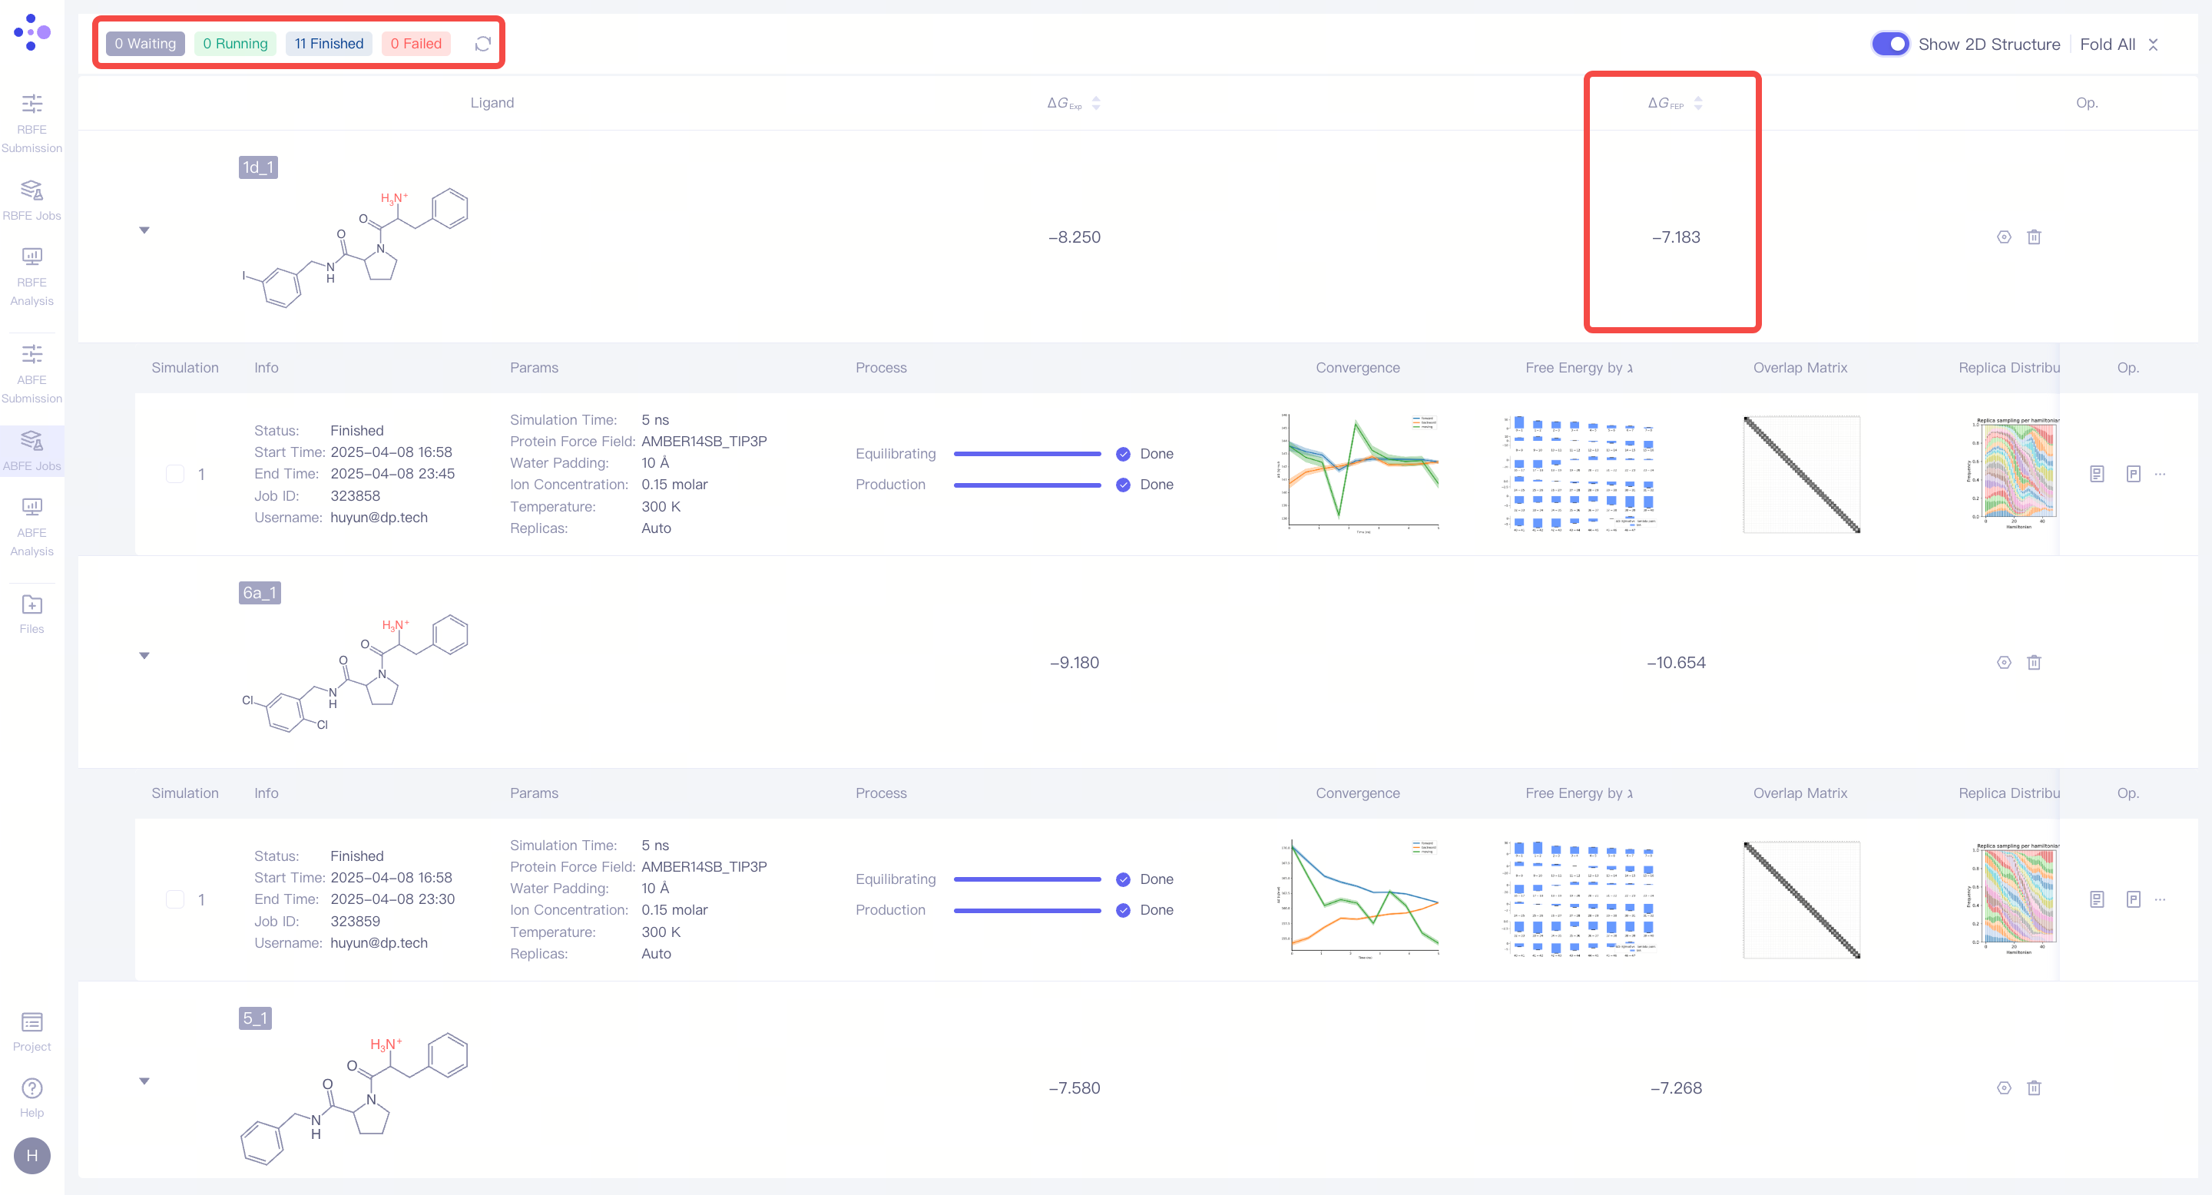Filter by the 11 Finished status tab
2212x1195 pixels.
pyautogui.click(x=329, y=44)
